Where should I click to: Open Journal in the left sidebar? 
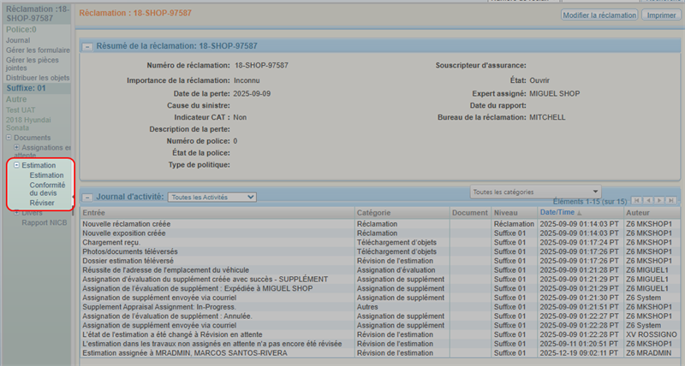click(18, 40)
